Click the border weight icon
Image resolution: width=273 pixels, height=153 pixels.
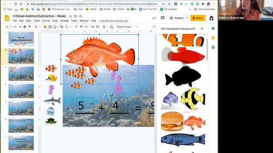[x=81, y=27]
